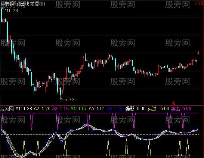Click the A1: 1.38 indicator value

24,109
